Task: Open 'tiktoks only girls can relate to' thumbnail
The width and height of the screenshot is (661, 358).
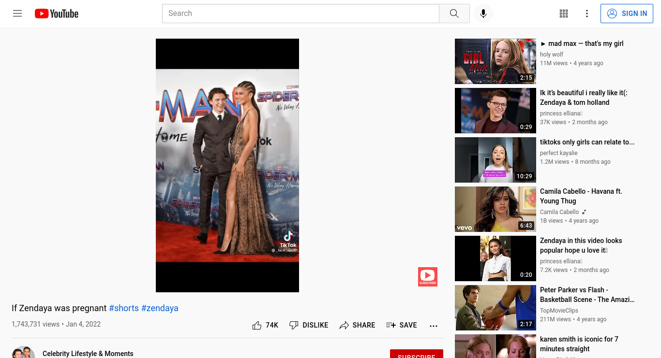Action: click(x=496, y=160)
